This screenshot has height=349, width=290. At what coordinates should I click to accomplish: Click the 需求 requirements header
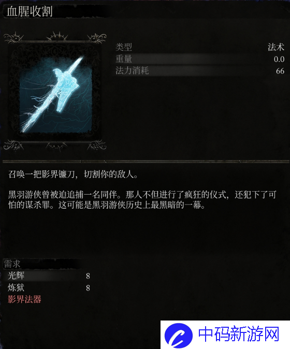click(12, 264)
